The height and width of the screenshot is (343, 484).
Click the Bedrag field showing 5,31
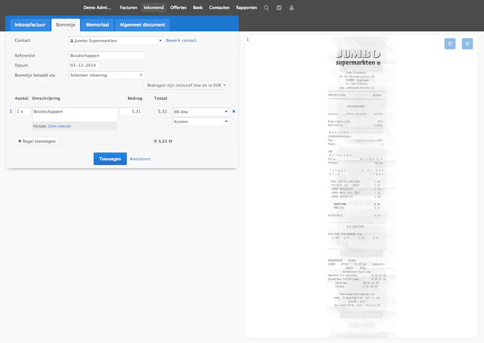click(130, 111)
